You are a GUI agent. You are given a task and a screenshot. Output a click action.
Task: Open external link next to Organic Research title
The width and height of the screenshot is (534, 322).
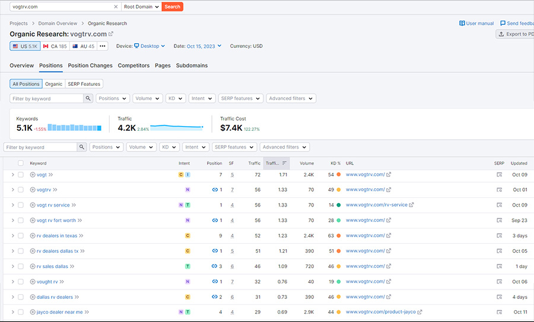point(111,34)
